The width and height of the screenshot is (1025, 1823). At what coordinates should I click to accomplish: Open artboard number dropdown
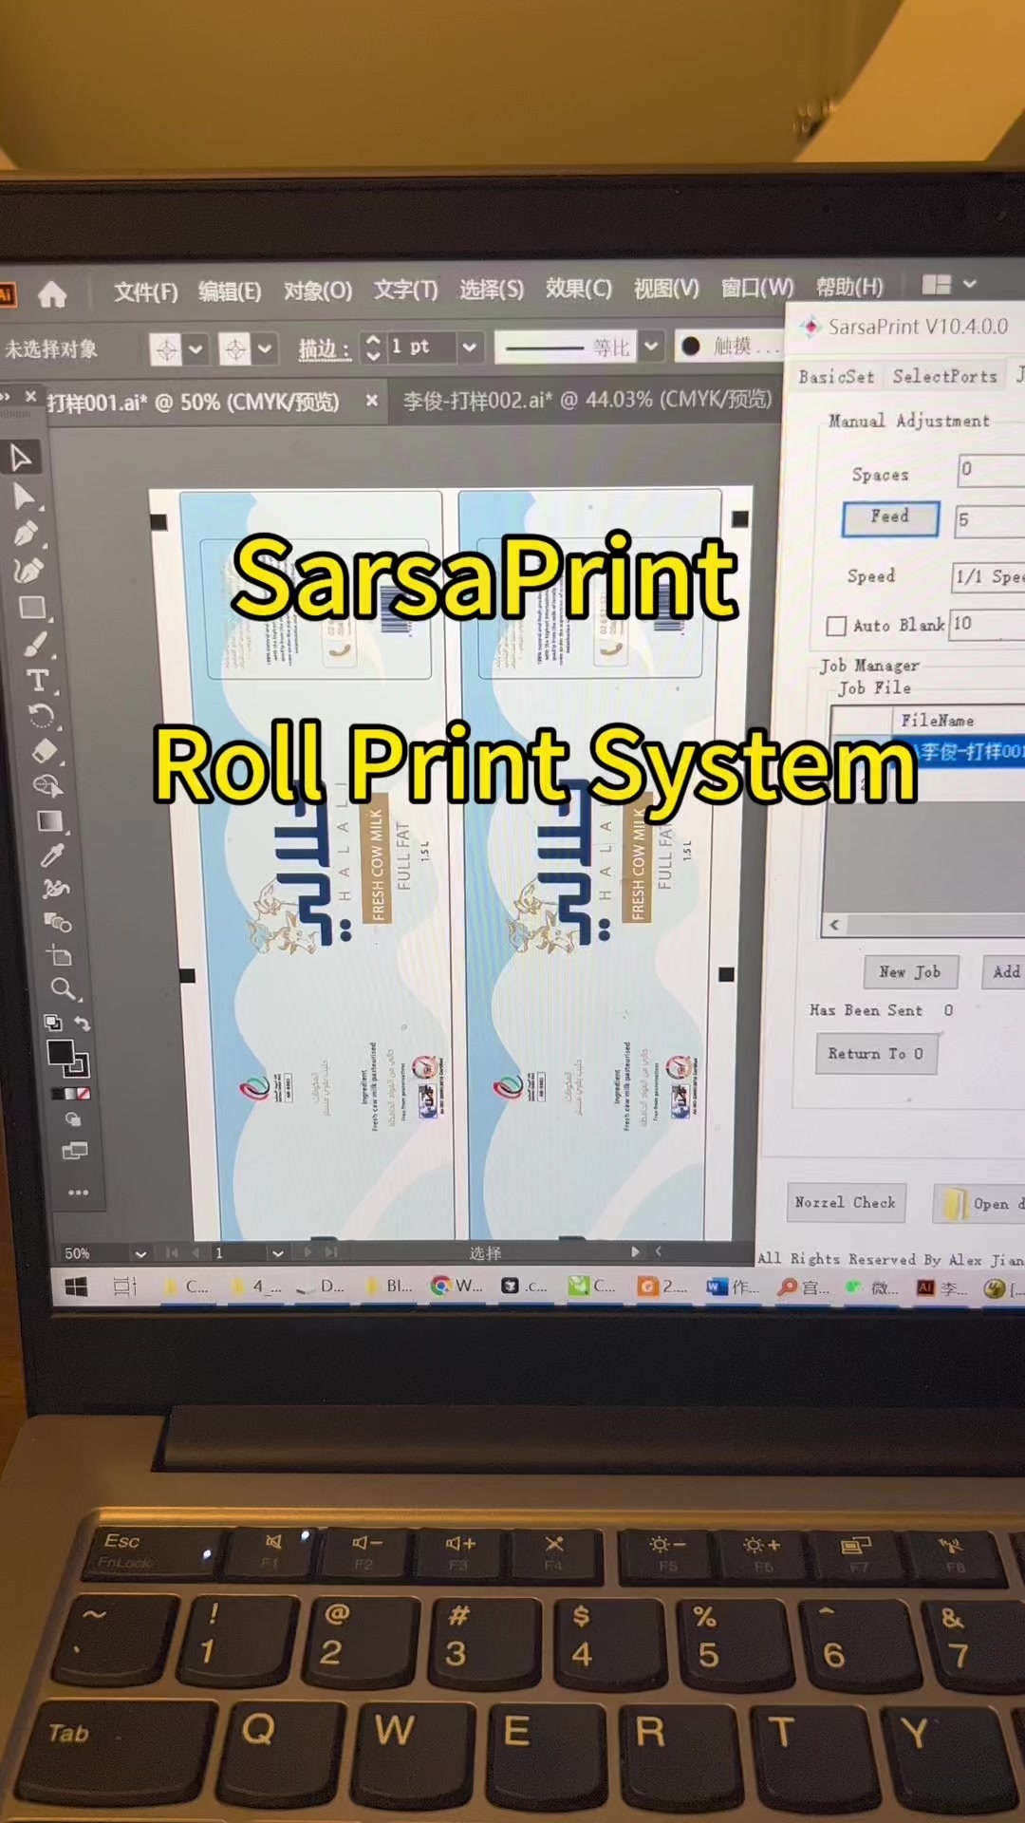[277, 1253]
